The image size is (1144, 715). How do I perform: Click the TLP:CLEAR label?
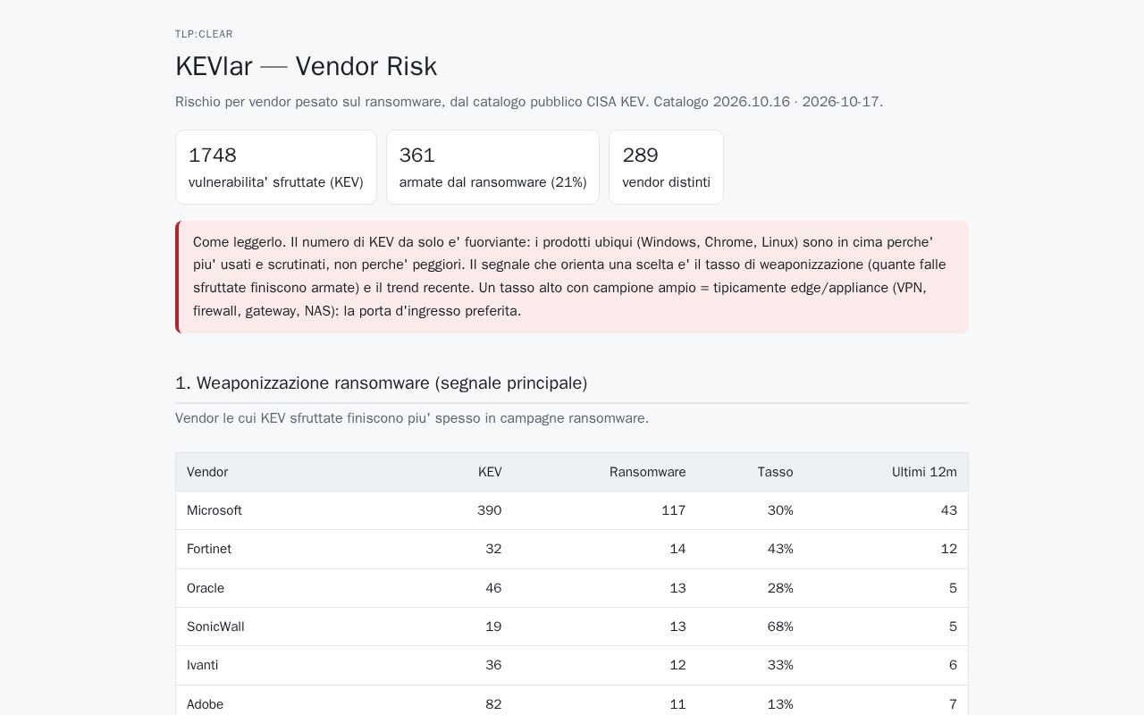click(x=204, y=34)
